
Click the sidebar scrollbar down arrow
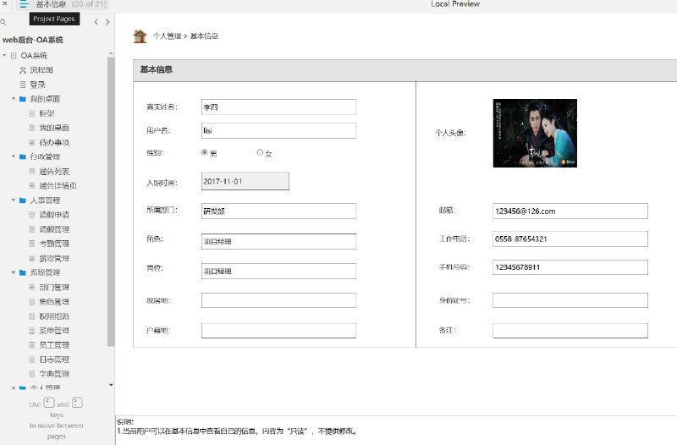[111, 385]
